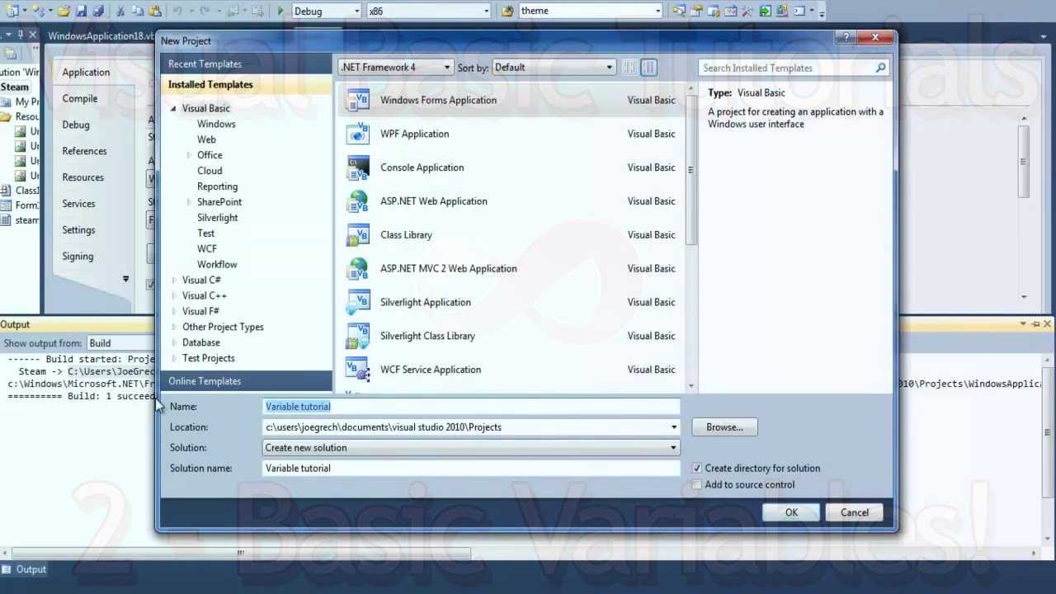The width and height of the screenshot is (1056, 594).
Task: Select the Silverlight category in tree
Action: click(x=217, y=218)
